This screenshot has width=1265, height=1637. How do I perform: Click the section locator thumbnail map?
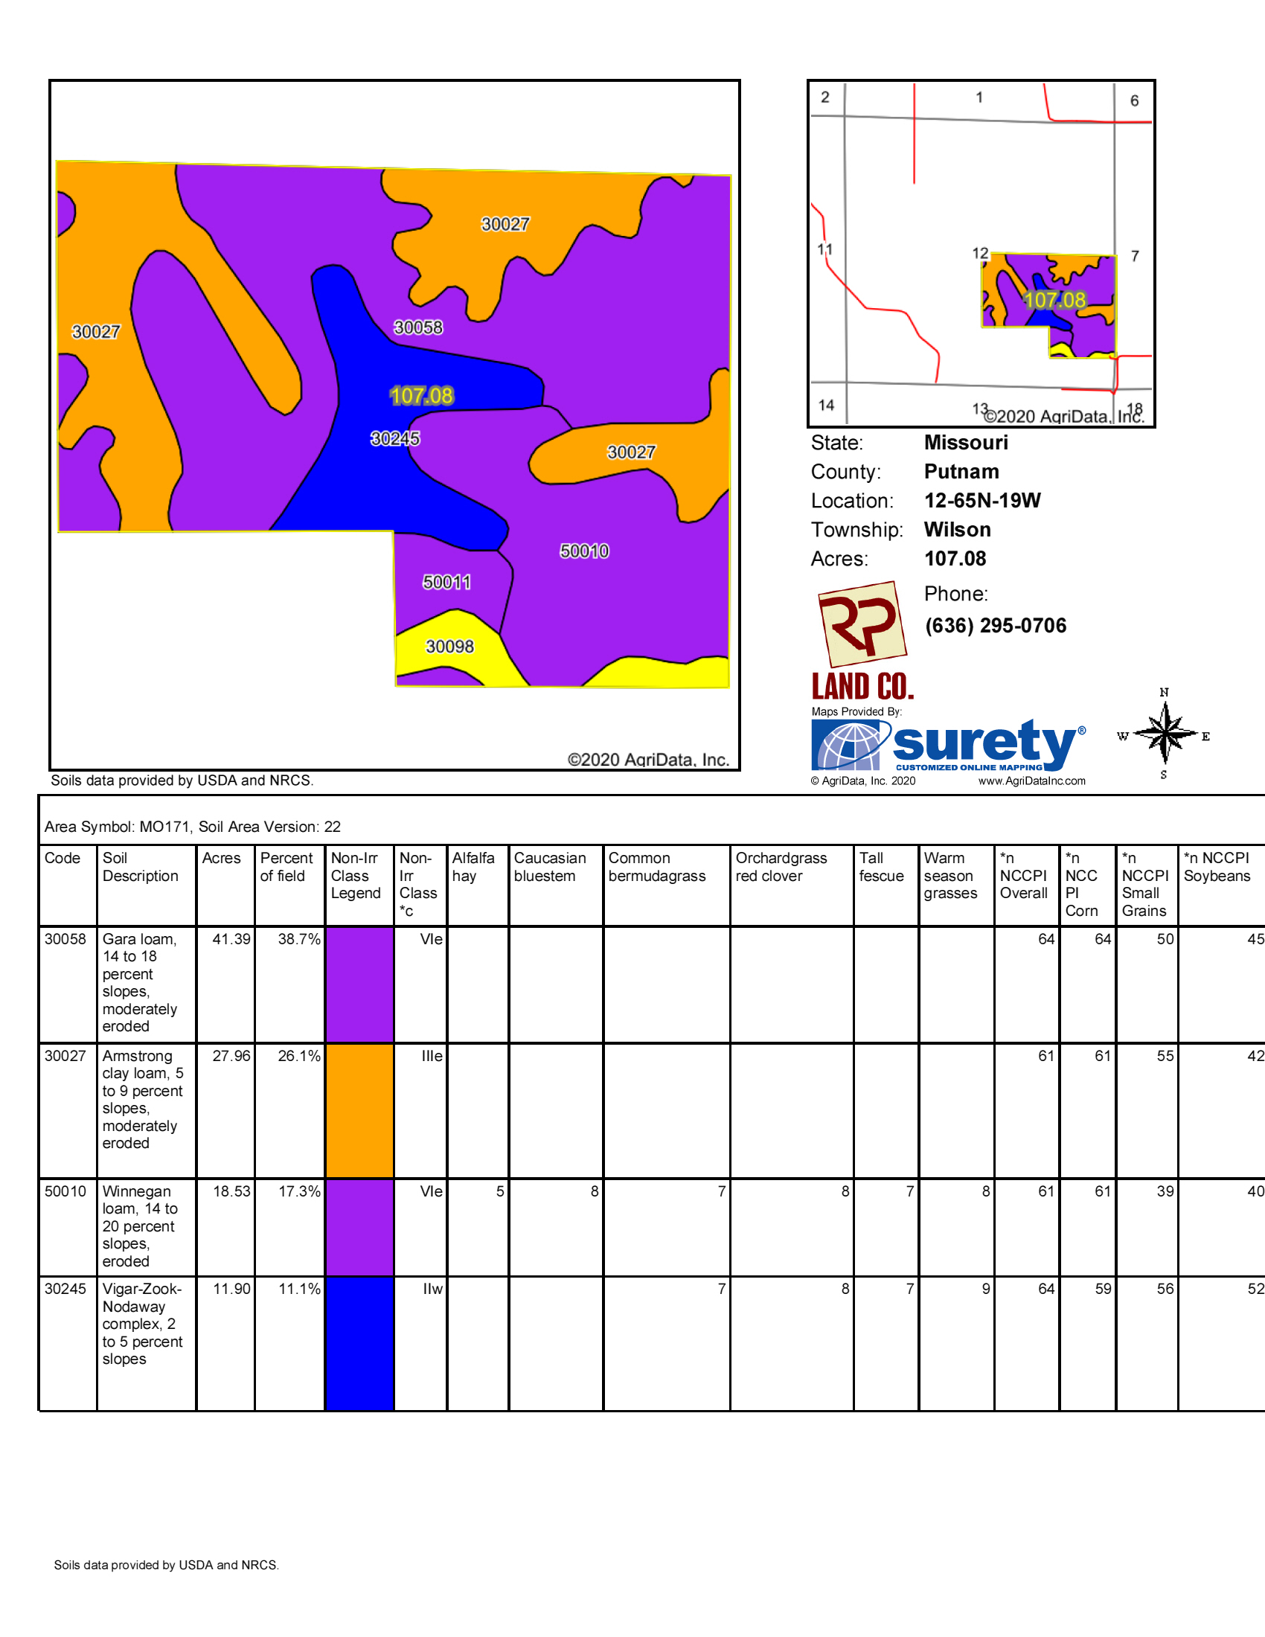pyautogui.click(x=981, y=253)
